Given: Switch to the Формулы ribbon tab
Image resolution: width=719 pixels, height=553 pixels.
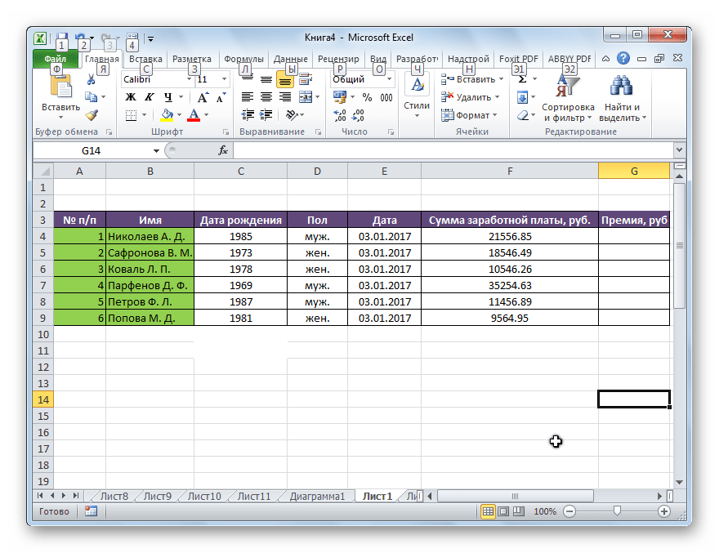Looking at the screenshot, I should 243,59.
